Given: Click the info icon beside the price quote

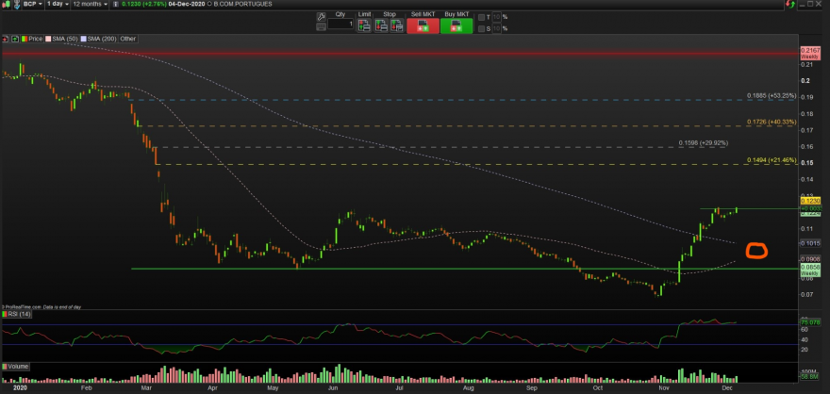Looking at the screenshot, I should pos(115,4).
